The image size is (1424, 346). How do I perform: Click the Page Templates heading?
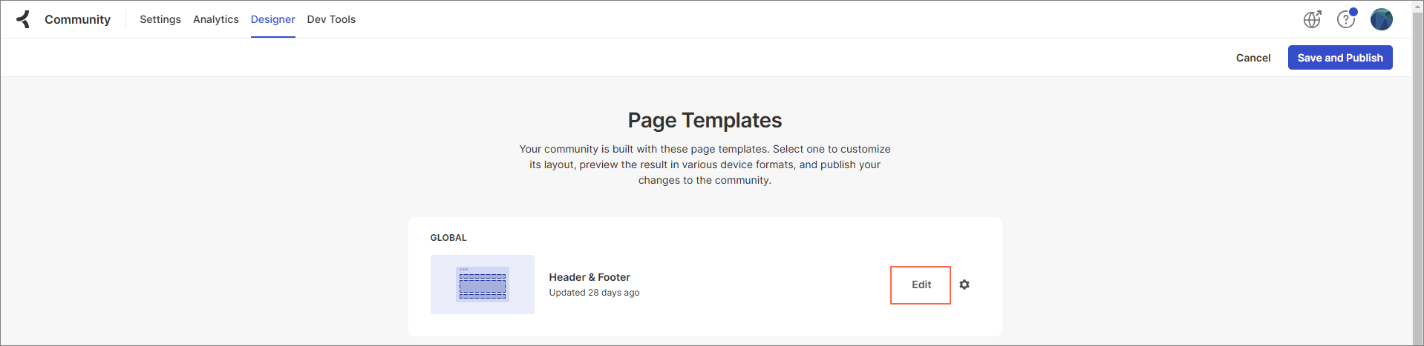tap(705, 120)
